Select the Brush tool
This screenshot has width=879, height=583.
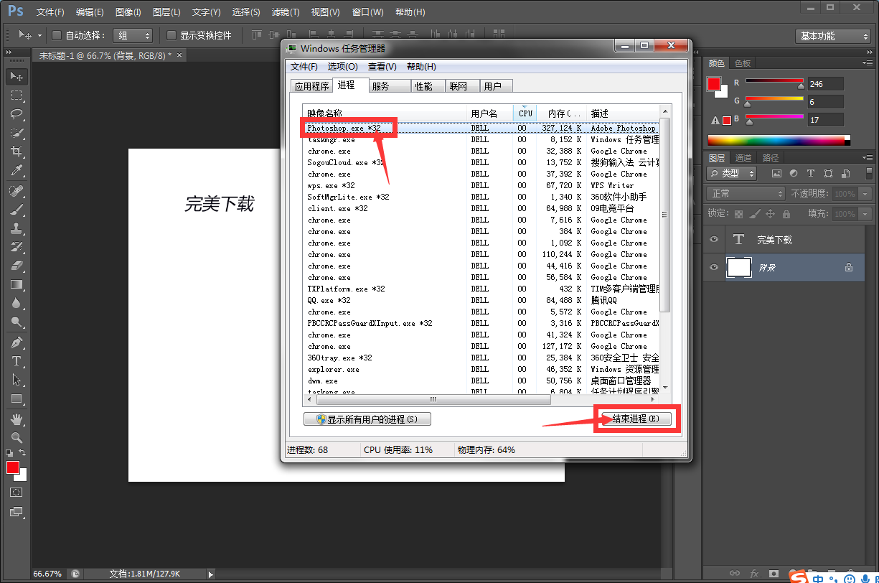click(x=17, y=210)
